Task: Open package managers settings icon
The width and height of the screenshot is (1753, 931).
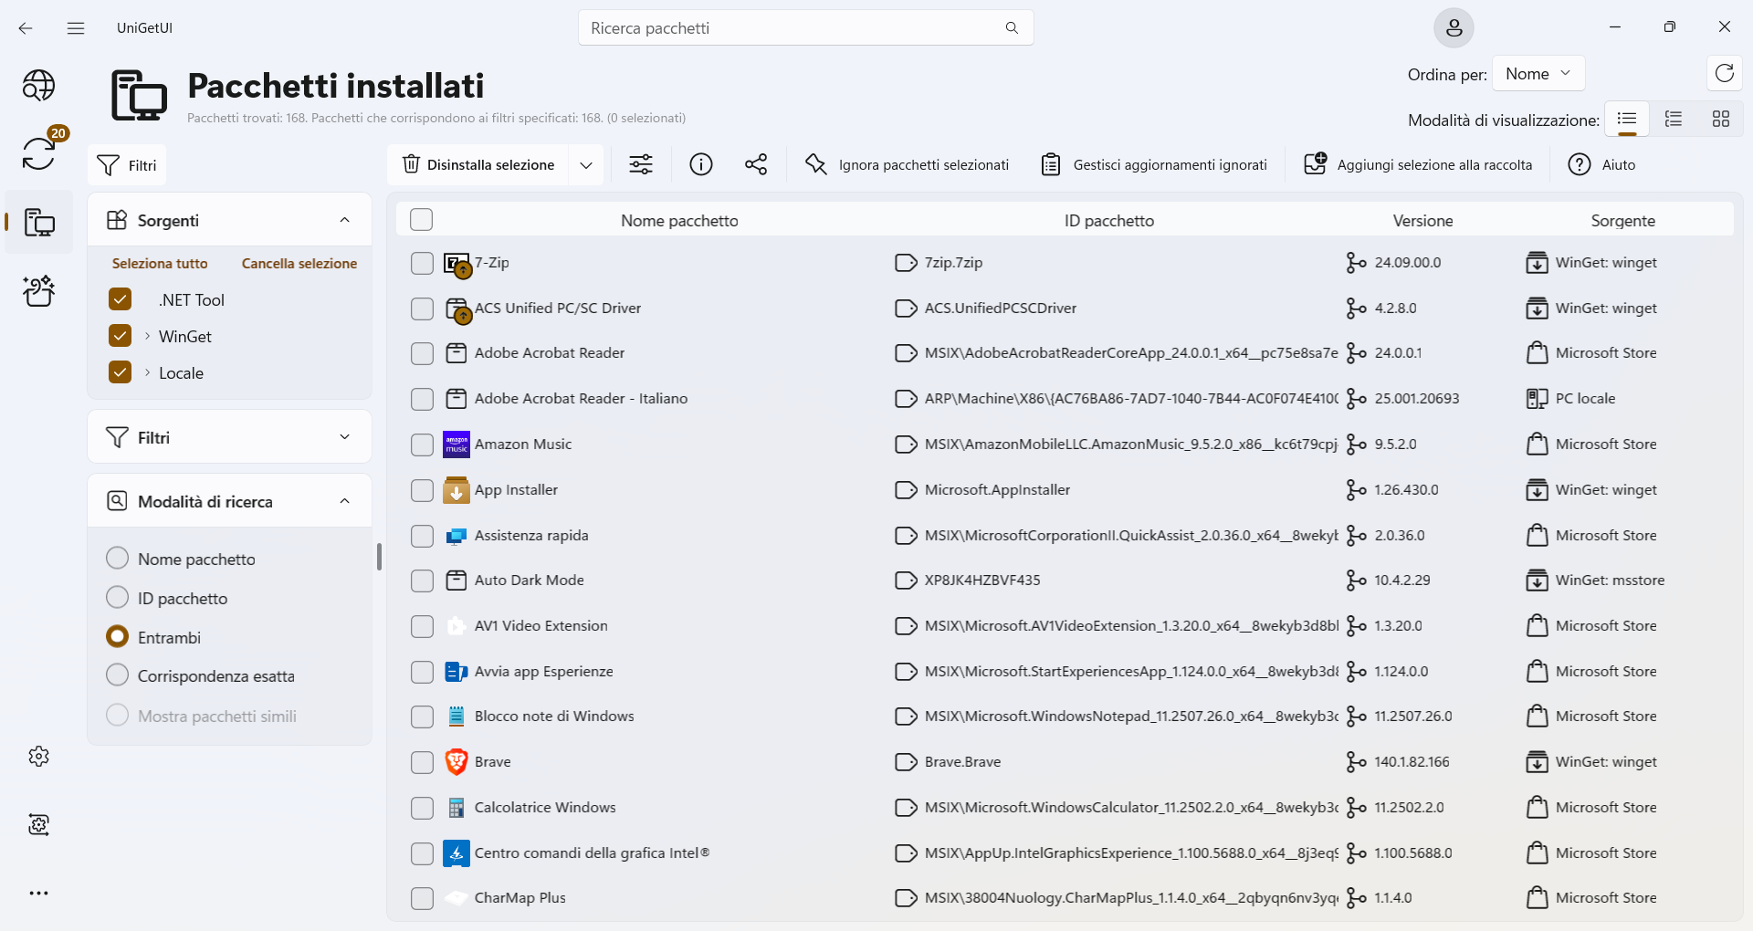Action: pos(38,824)
